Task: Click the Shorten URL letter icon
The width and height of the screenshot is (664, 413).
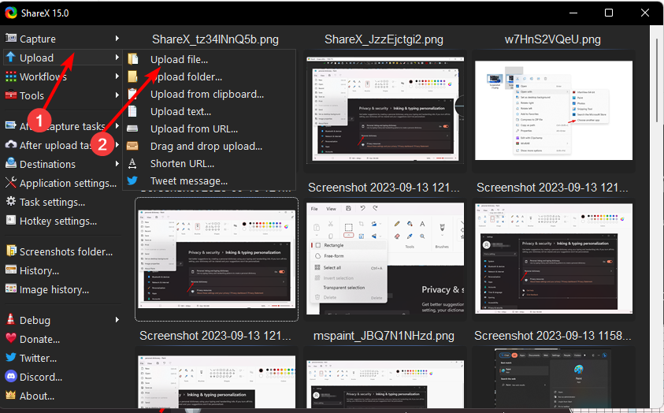Action: point(132,163)
